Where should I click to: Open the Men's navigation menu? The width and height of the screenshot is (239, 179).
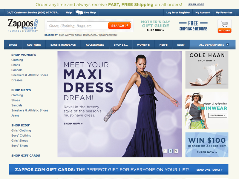[163, 44]
